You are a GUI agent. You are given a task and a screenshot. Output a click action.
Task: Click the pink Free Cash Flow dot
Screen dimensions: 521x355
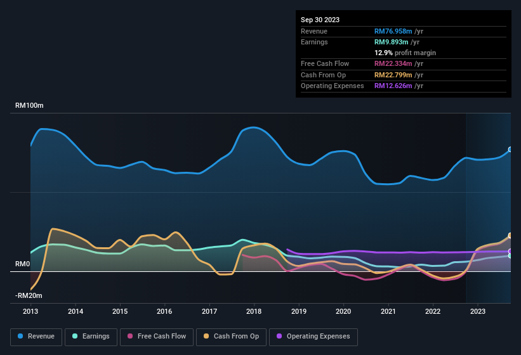(x=130, y=336)
